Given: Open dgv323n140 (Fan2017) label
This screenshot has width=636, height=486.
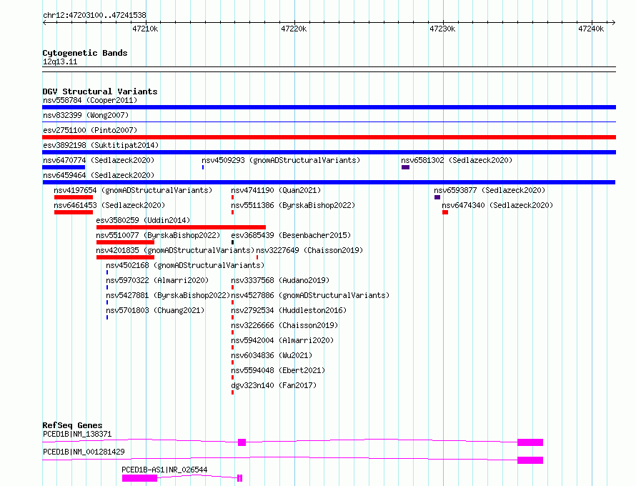Looking at the screenshot, I should click(274, 385).
